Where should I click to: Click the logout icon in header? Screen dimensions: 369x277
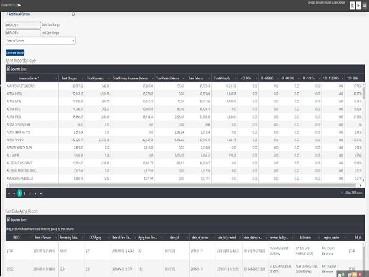pos(358,6)
